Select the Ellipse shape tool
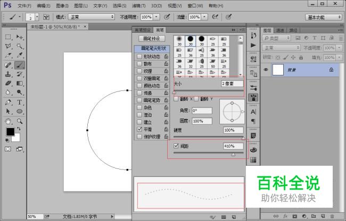This screenshot has height=221, width=346. coord(20,112)
